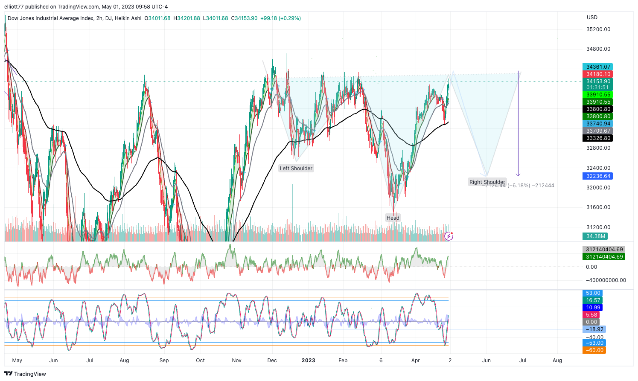Select the Left Shoulder label

click(296, 169)
